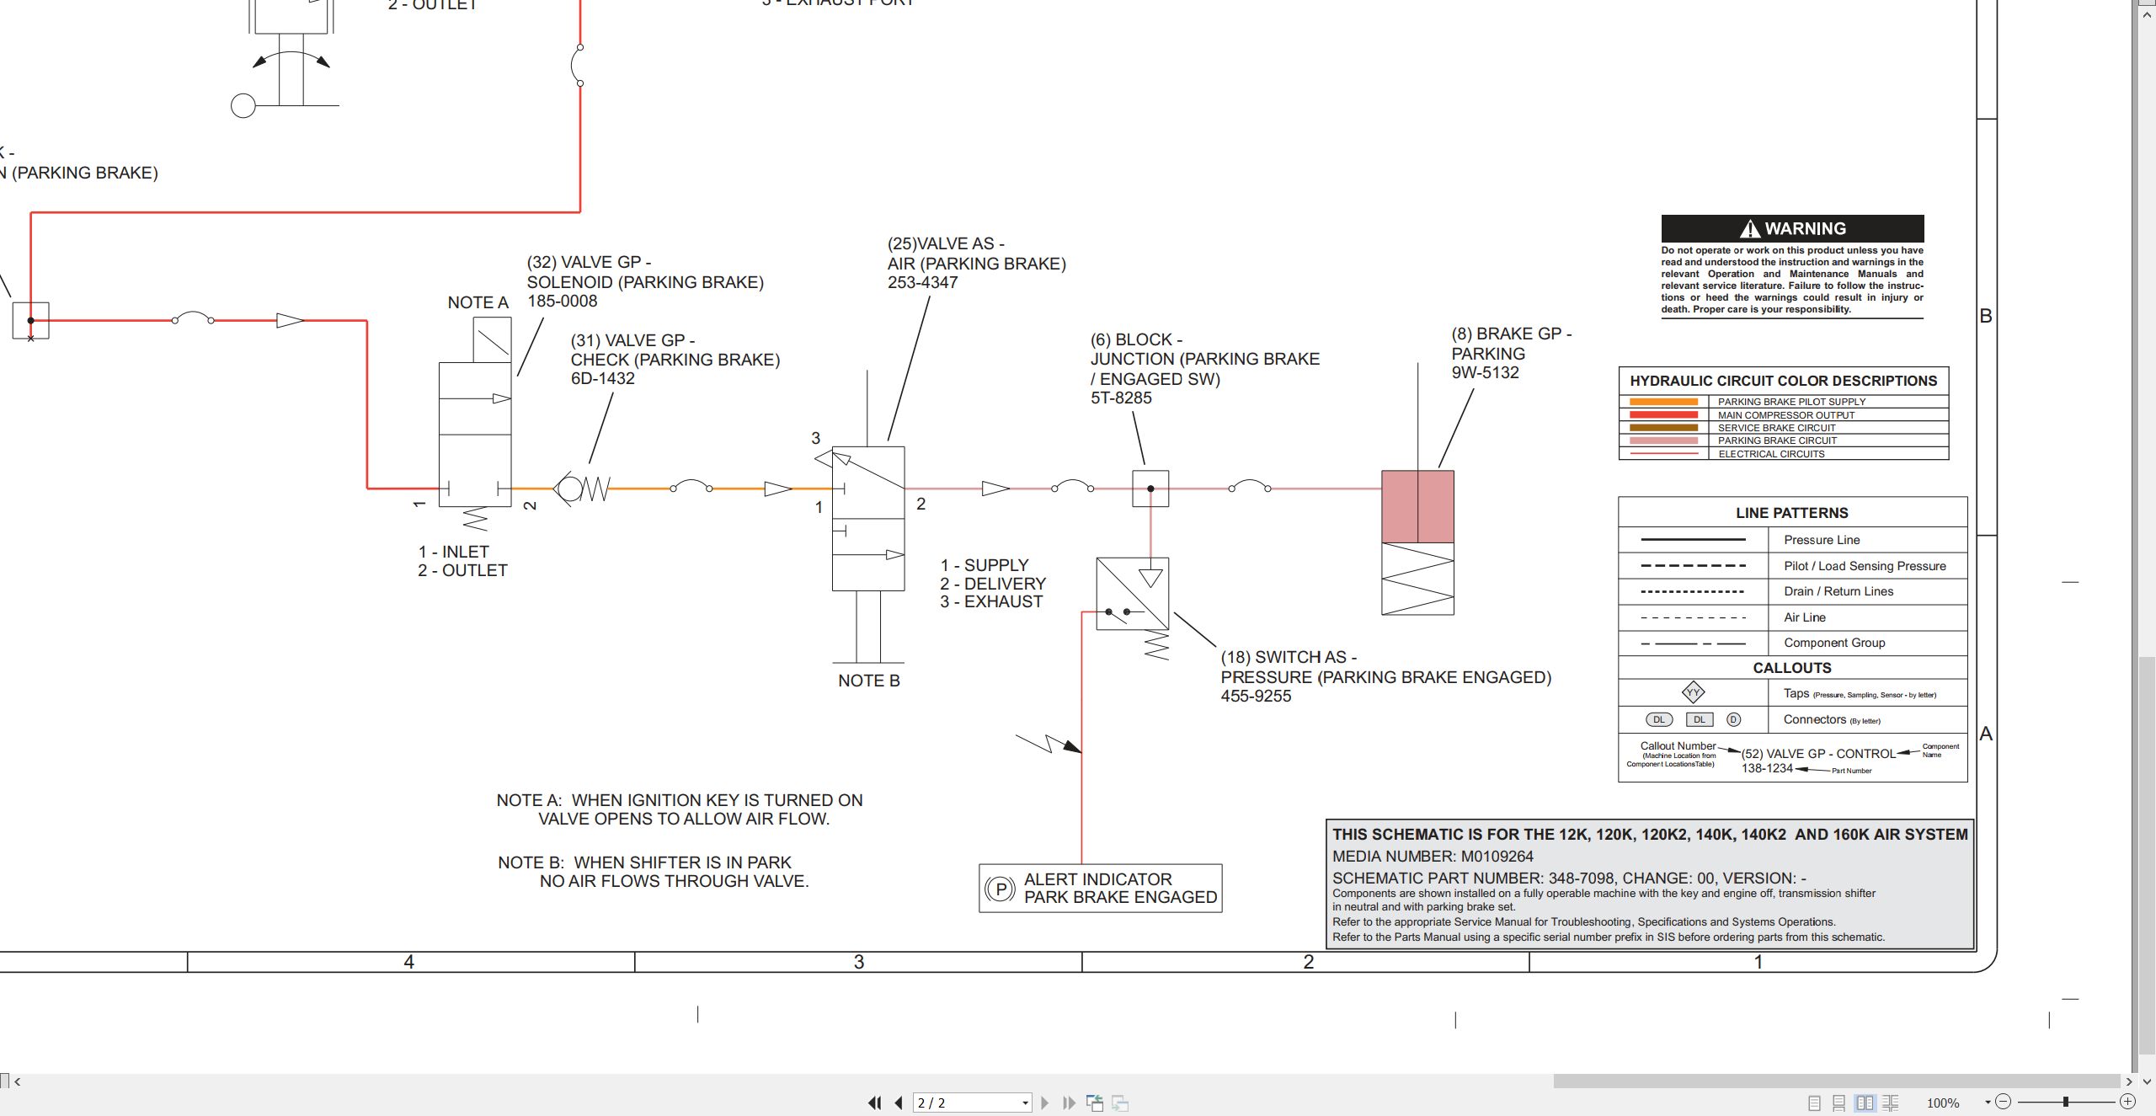Switch to two-page facing layout

click(x=1865, y=1103)
